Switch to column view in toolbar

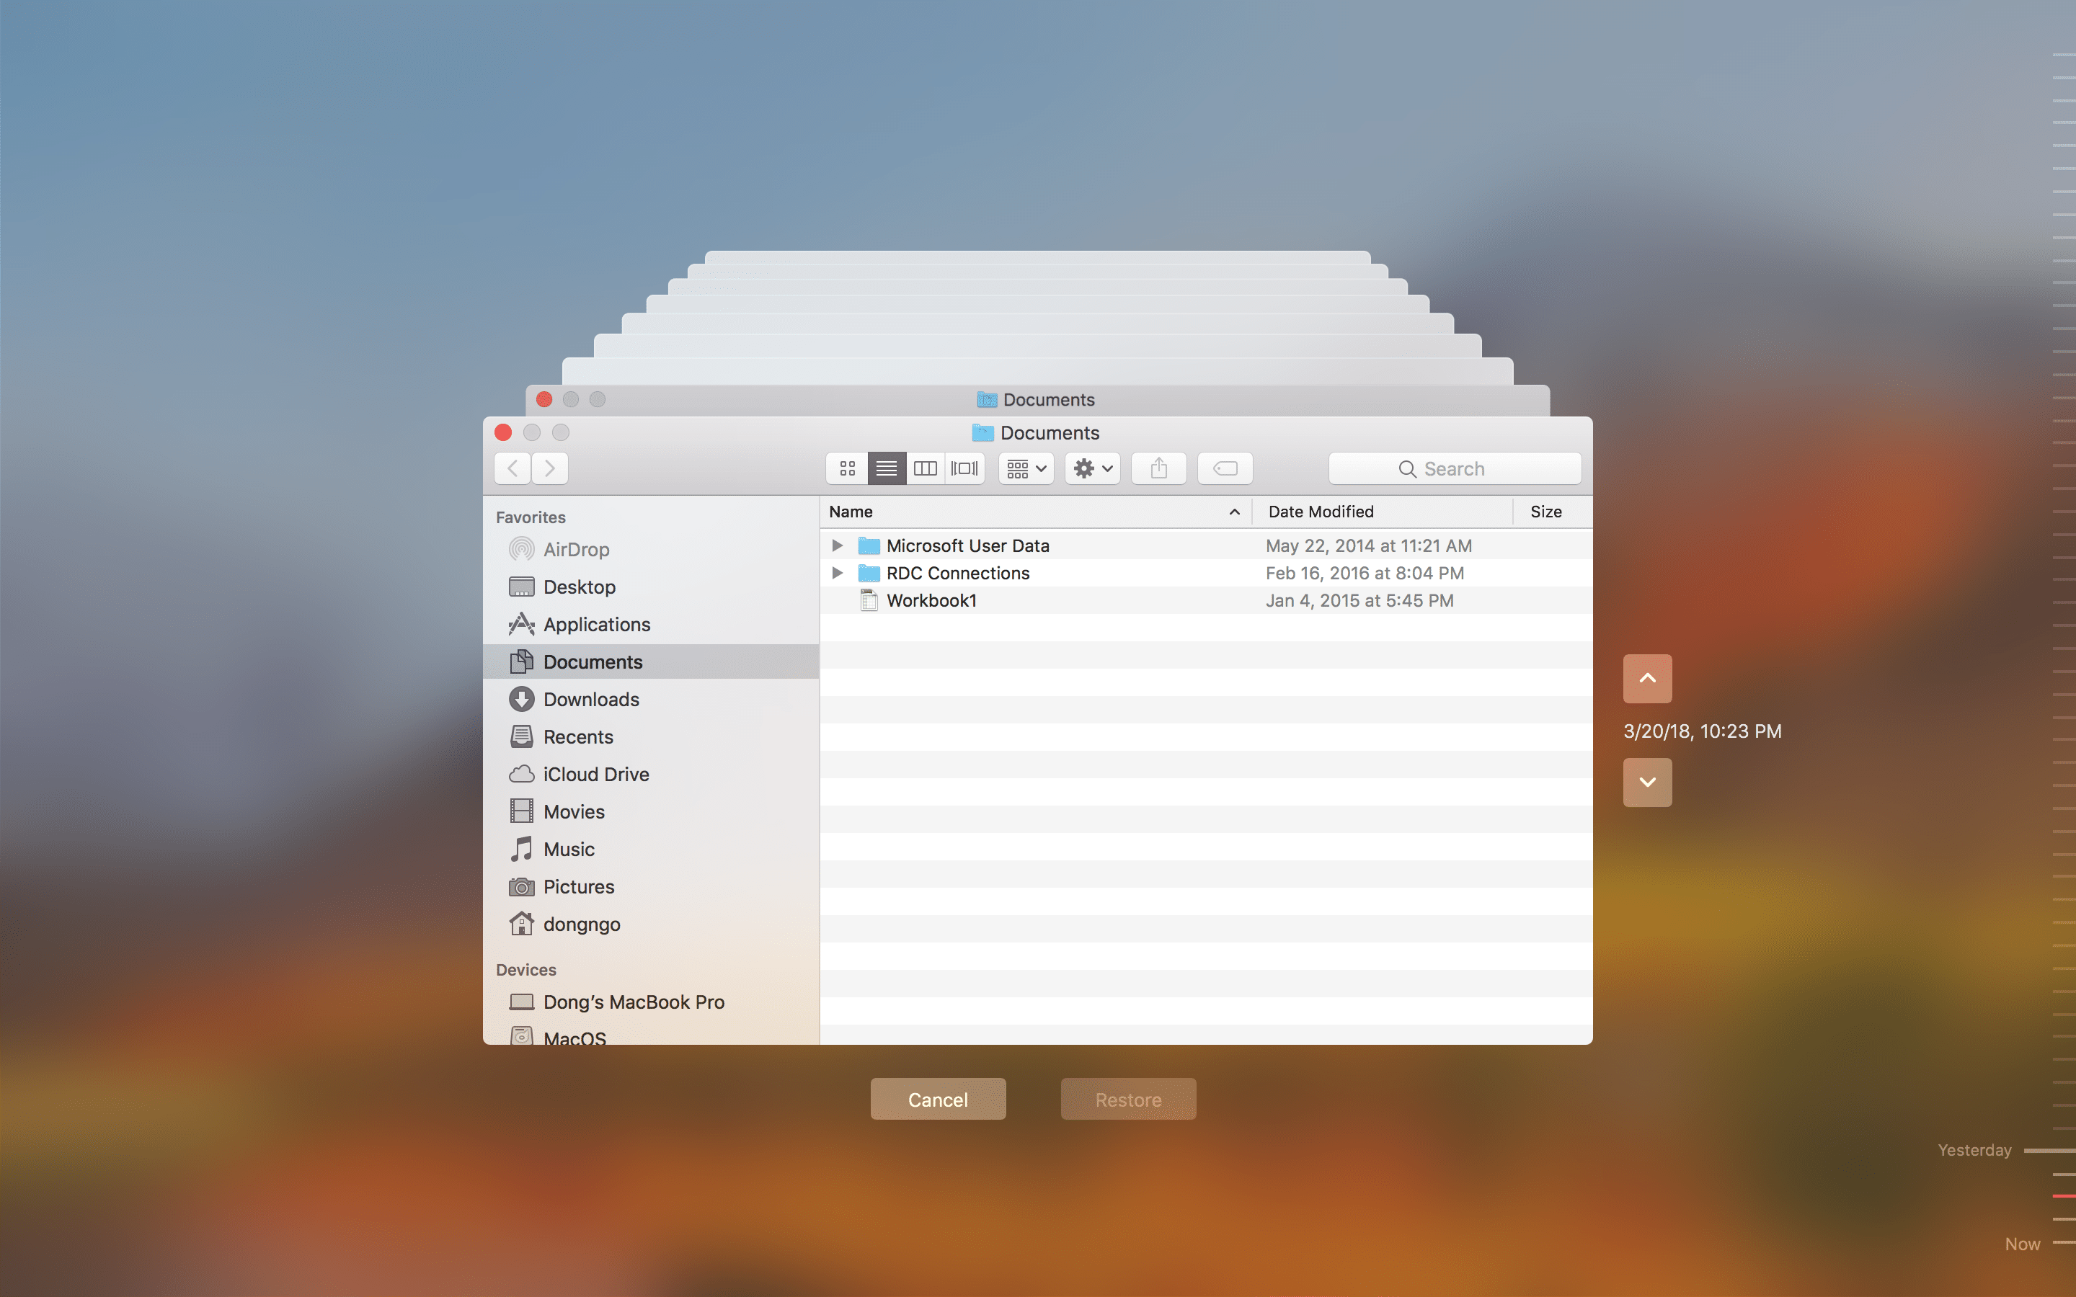click(x=925, y=468)
